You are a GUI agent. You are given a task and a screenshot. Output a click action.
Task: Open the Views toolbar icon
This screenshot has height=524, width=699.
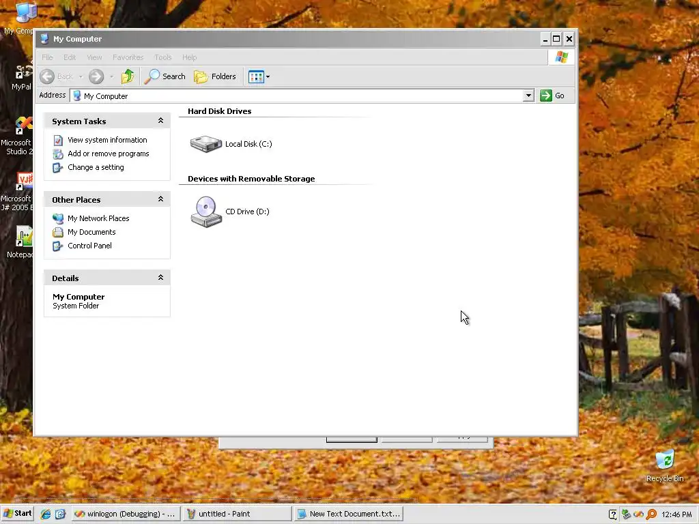256,76
